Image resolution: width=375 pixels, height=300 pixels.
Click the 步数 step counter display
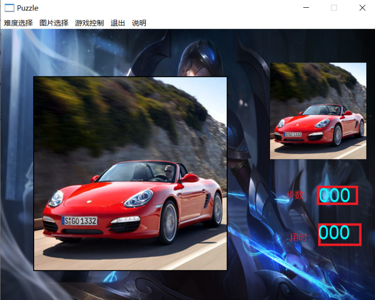[x=337, y=195]
